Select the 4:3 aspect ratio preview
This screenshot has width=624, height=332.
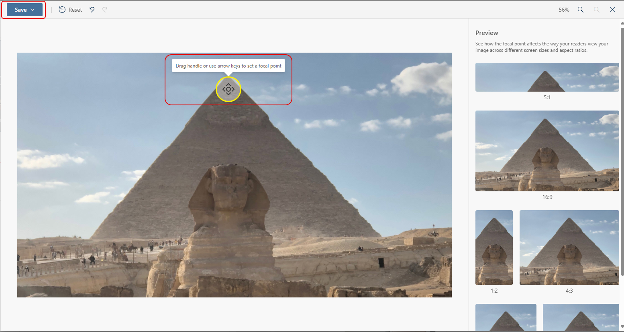pos(569,248)
